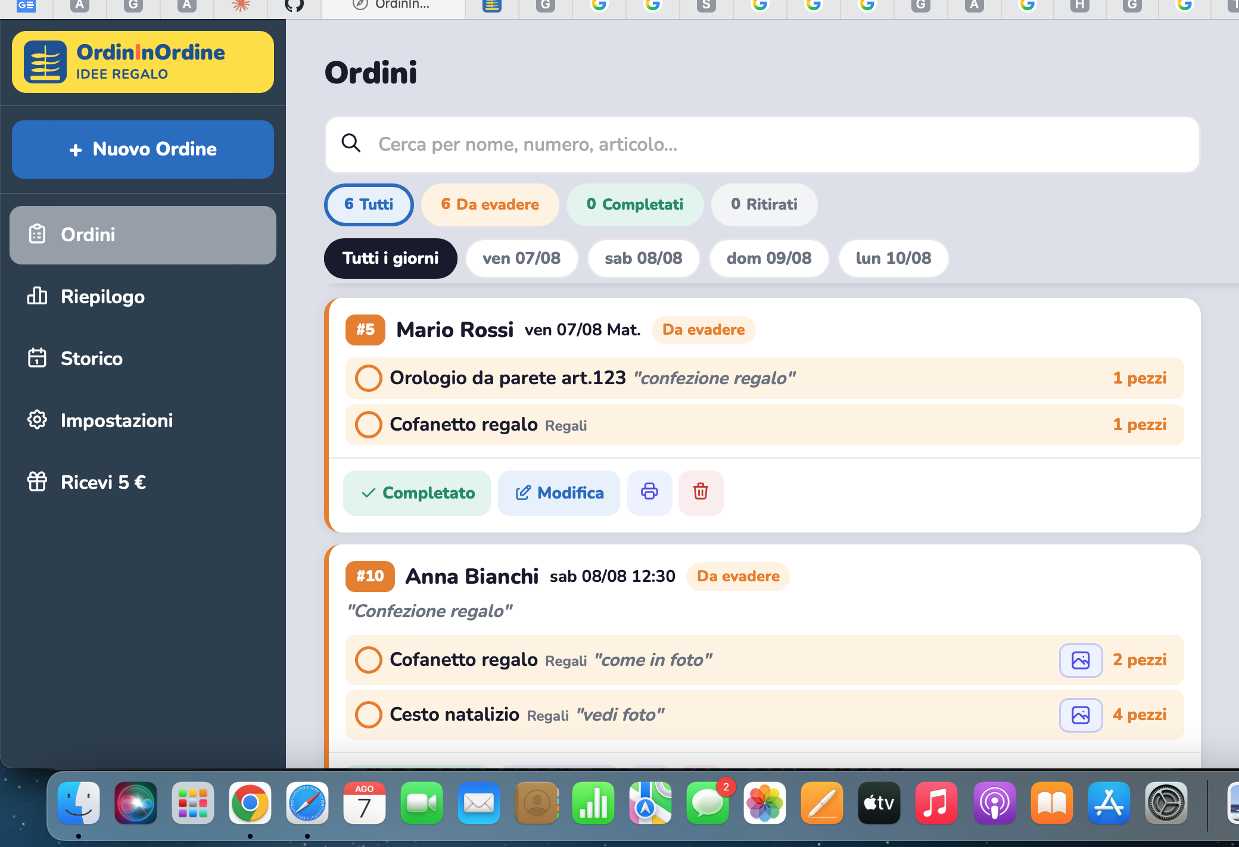Open System Settings in the dock
This screenshot has width=1239, height=847.
click(x=1166, y=803)
